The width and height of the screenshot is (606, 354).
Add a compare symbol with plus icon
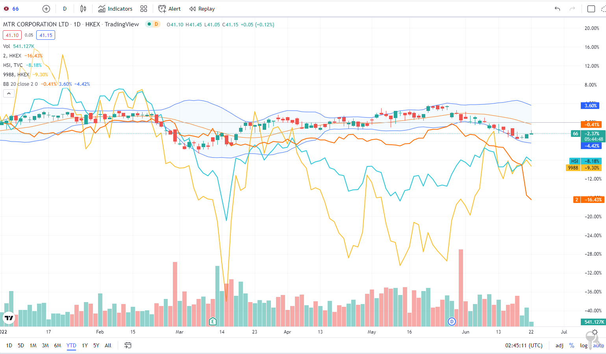tap(46, 9)
